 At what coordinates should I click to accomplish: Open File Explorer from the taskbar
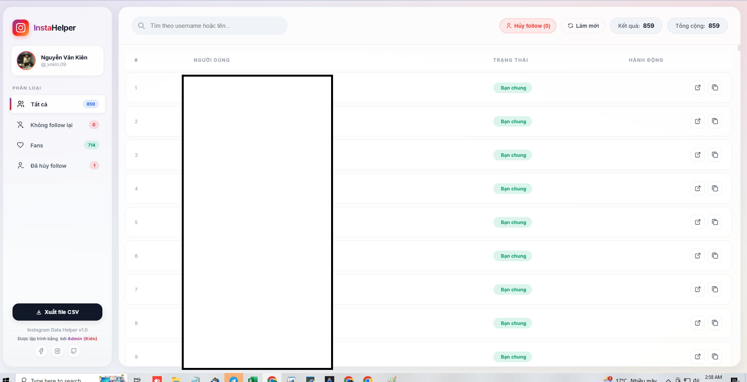[176, 378]
